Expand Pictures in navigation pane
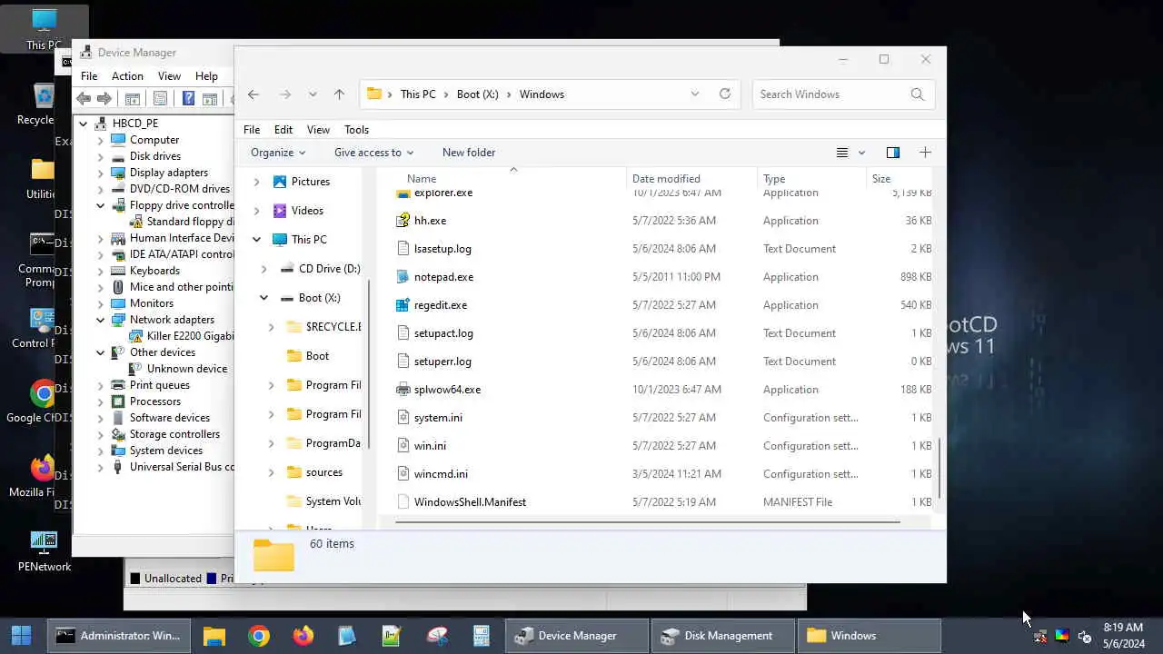Viewport: 1163px width, 654px height. [256, 182]
